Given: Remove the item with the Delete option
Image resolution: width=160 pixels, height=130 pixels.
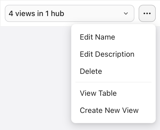Looking at the screenshot, I should (x=91, y=71).
